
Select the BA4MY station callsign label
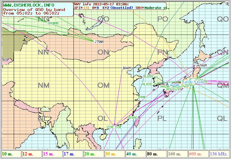[127, 68]
